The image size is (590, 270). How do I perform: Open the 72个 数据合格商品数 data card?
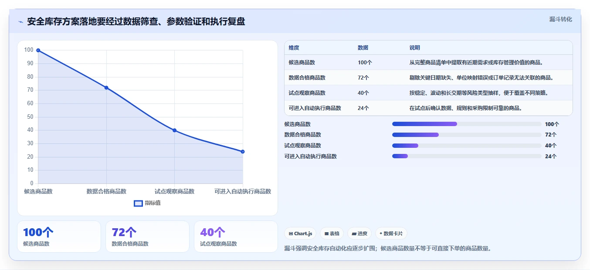(x=147, y=237)
